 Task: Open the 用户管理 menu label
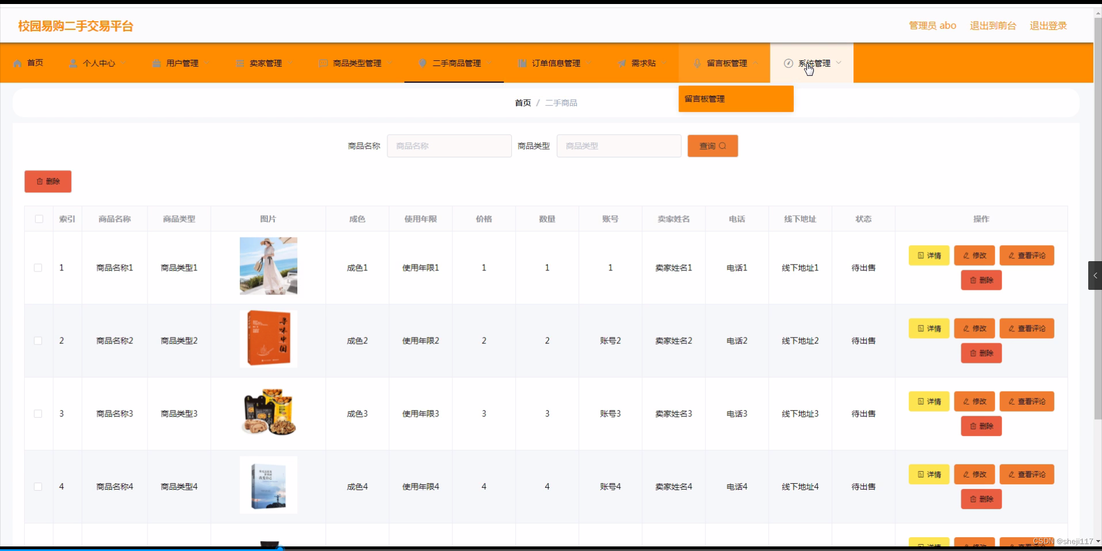coord(183,63)
